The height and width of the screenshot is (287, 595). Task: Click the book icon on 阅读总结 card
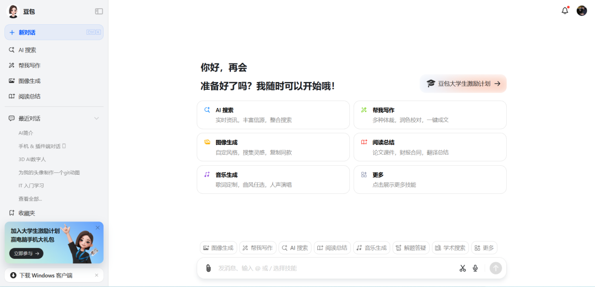[364, 142]
